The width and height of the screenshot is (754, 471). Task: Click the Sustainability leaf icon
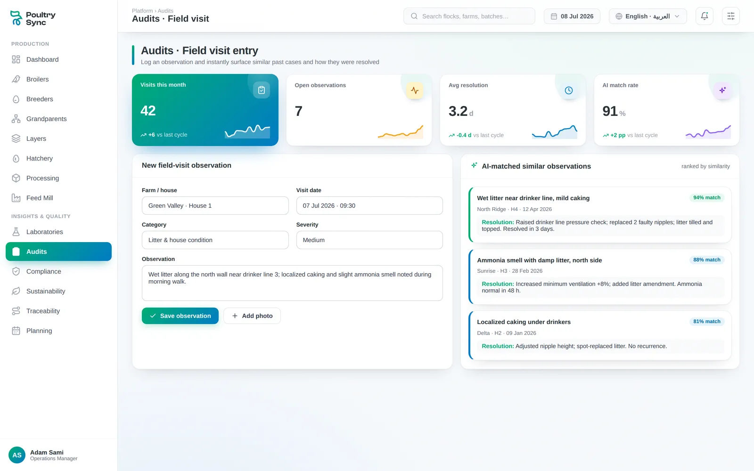[16, 291]
